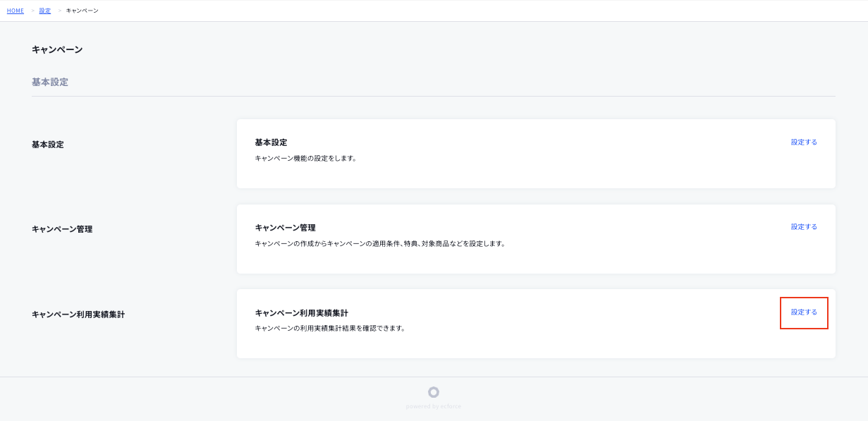868x421 pixels.
Task: Click the breadcrumb separator after 設定
Action: click(x=60, y=11)
